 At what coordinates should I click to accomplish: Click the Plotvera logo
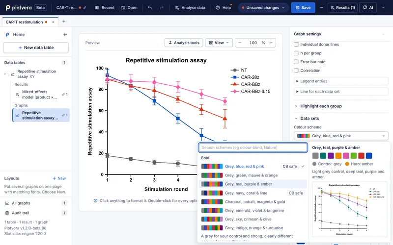19,7
